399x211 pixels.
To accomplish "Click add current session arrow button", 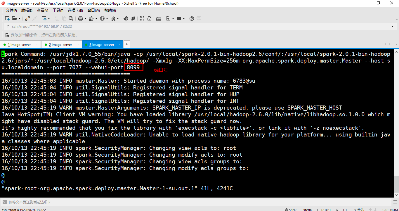I will click(7, 35).
